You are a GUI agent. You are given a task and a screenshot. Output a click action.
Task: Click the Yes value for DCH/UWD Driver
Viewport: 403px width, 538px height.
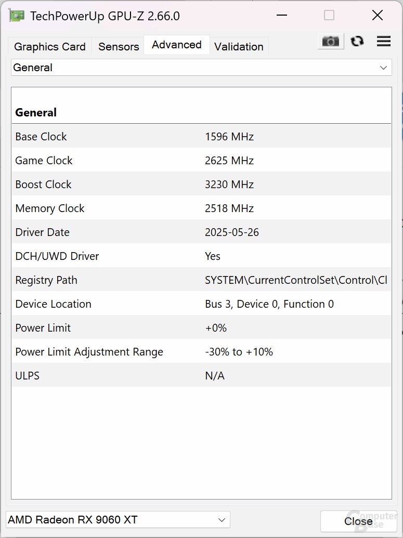click(x=213, y=256)
